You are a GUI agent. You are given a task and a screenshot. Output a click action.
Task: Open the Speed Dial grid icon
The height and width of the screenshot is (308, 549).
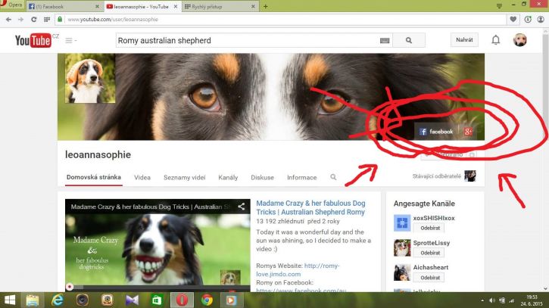pyautogui.click(x=46, y=20)
